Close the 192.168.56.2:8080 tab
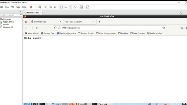Viewport: 187px width, 105px height. [x=94, y=22]
